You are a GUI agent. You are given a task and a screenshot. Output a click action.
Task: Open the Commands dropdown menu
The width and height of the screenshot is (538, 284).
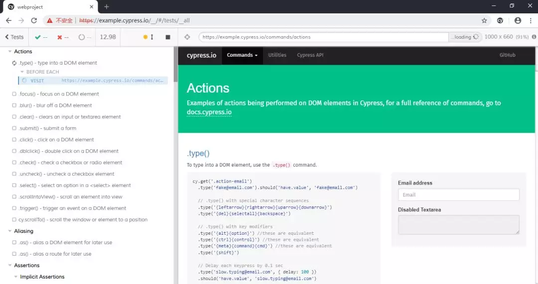[x=242, y=55]
